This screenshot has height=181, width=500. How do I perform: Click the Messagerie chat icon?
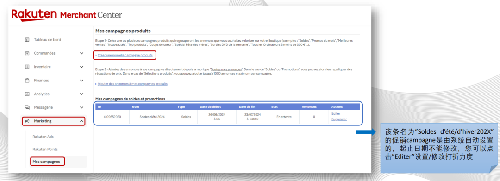coord(27,108)
